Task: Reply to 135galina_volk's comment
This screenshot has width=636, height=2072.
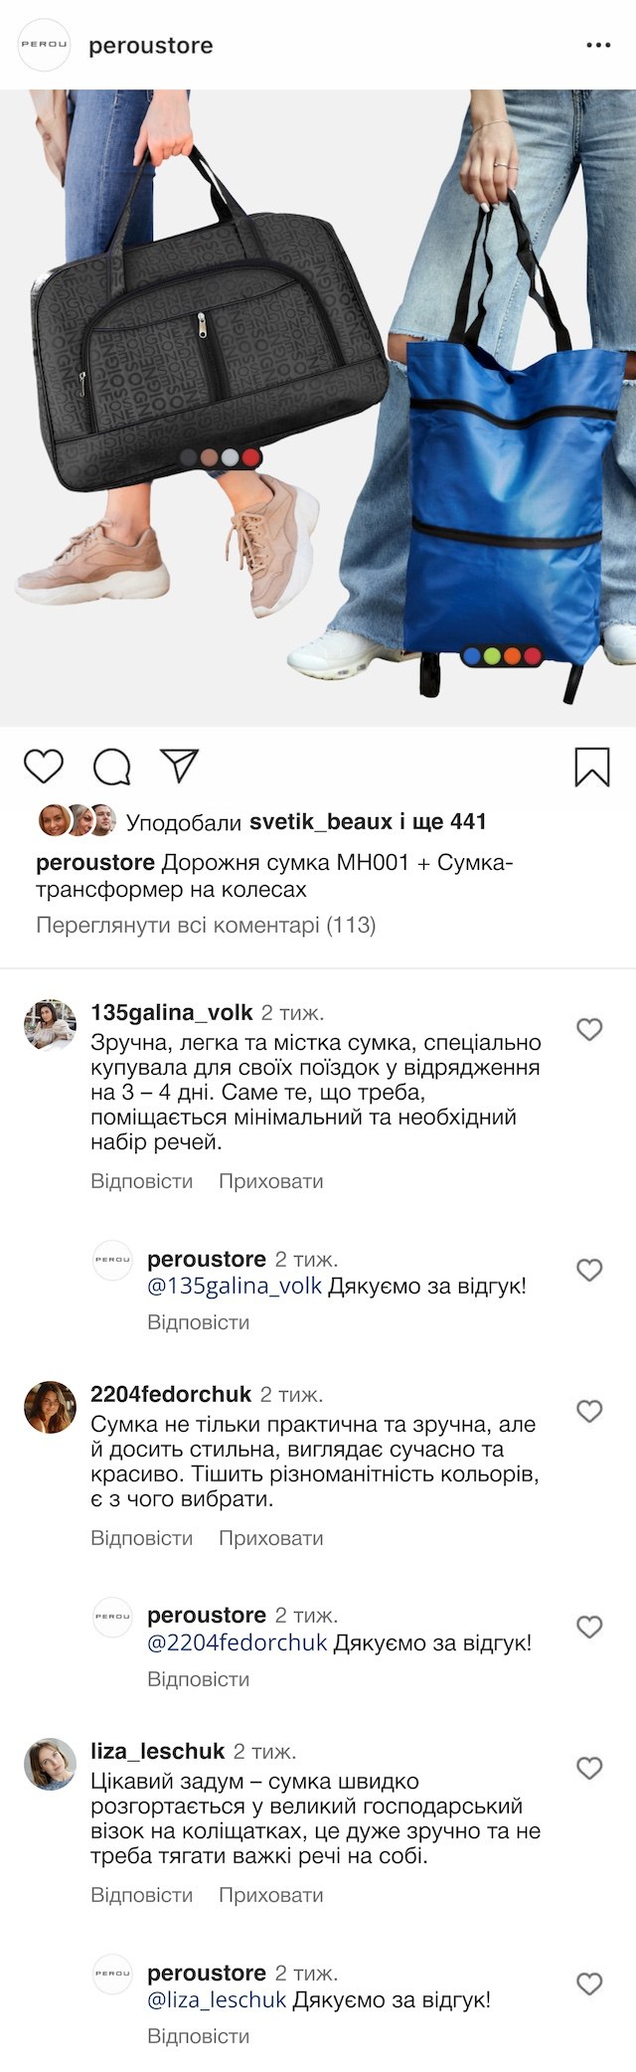Action: [x=141, y=1181]
